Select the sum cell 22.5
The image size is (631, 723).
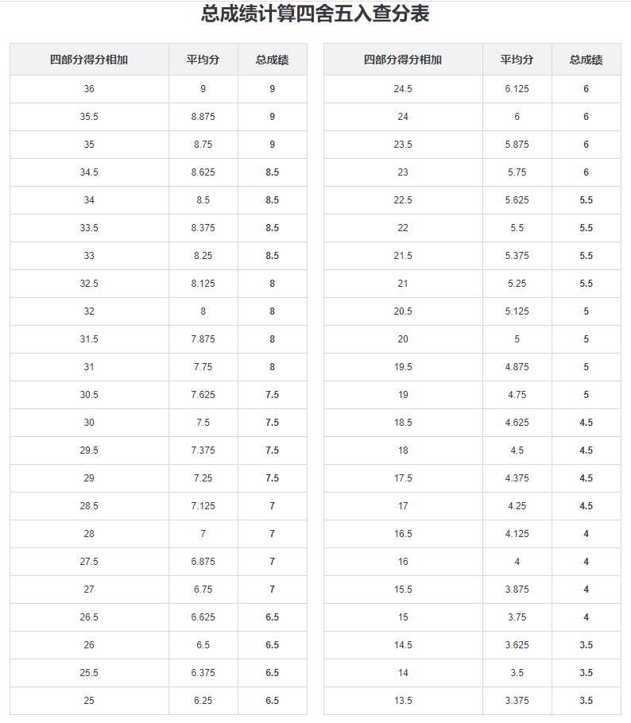[x=403, y=200]
